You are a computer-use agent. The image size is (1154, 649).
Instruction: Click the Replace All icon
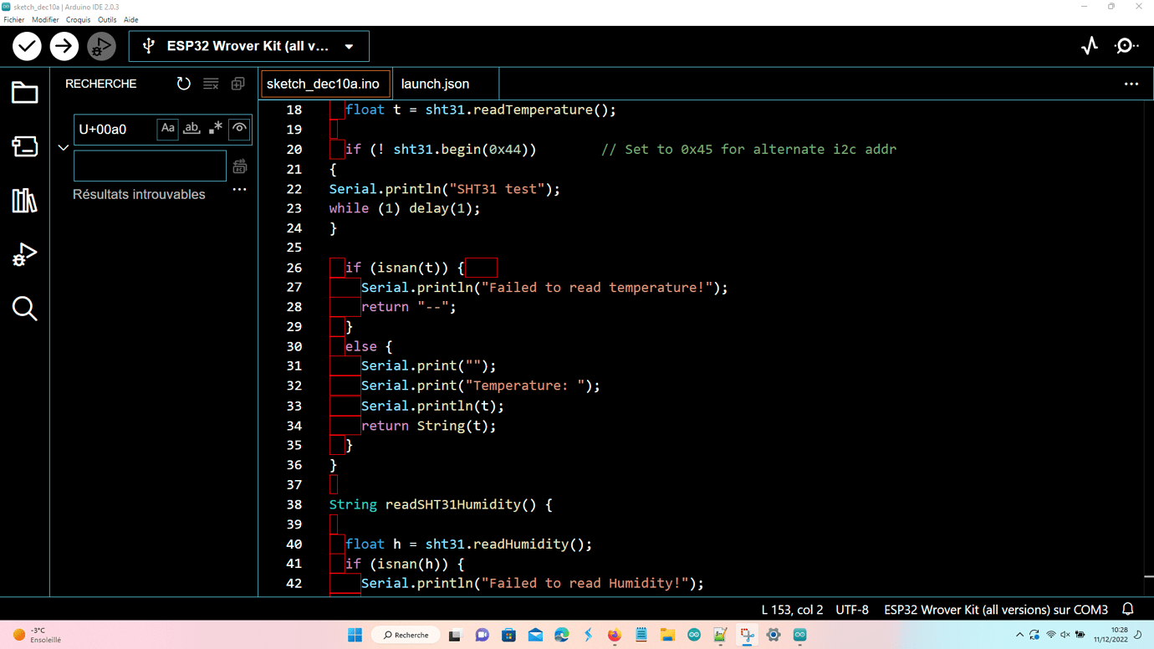pos(240,166)
